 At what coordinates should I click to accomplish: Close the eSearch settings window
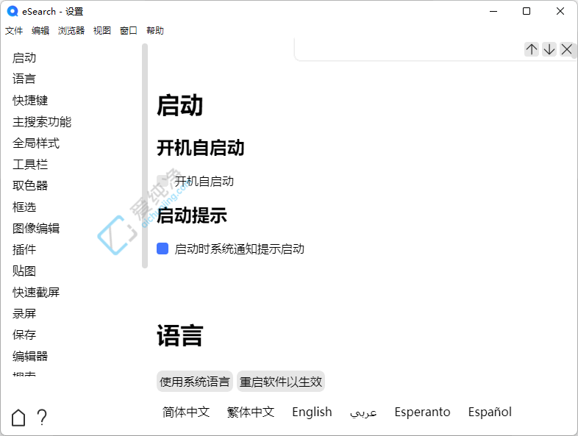coord(560,12)
